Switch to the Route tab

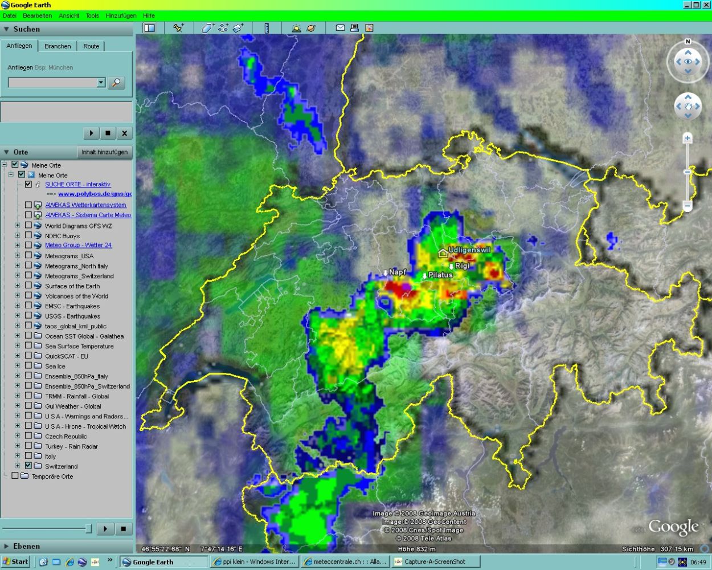91,46
